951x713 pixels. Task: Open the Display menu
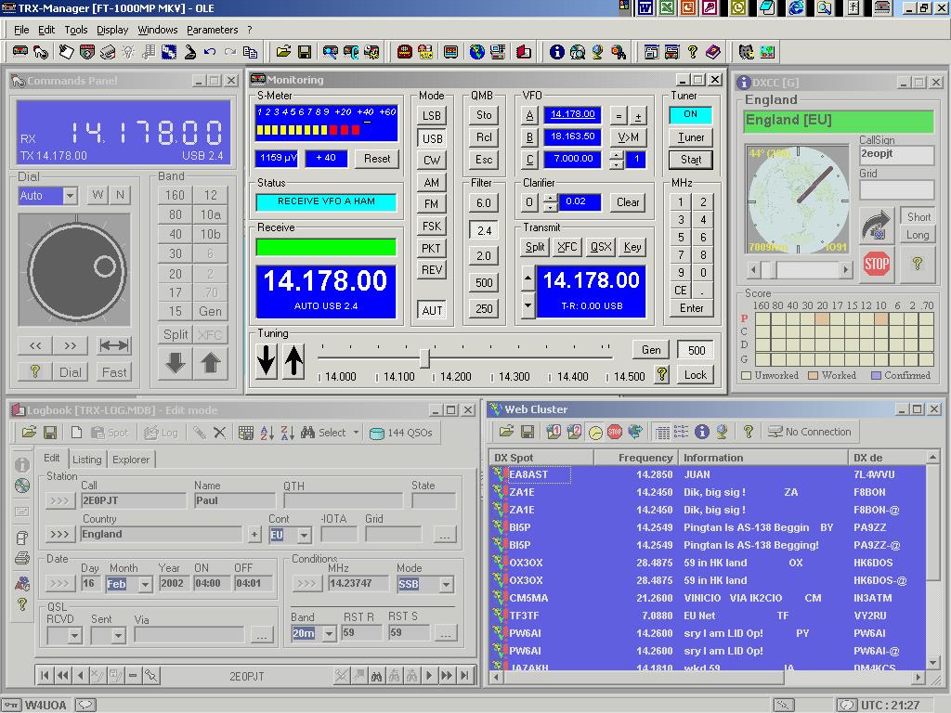tap(112, 30)
